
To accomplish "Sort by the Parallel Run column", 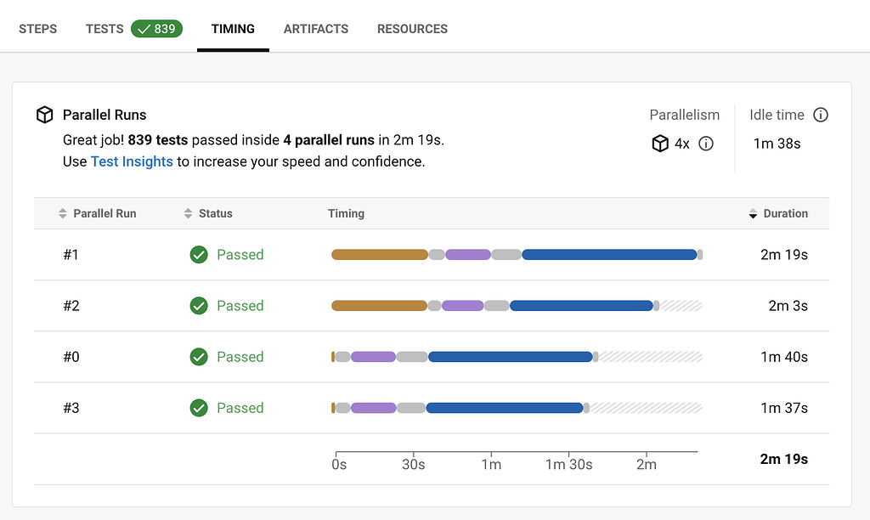I will point(98,213).
